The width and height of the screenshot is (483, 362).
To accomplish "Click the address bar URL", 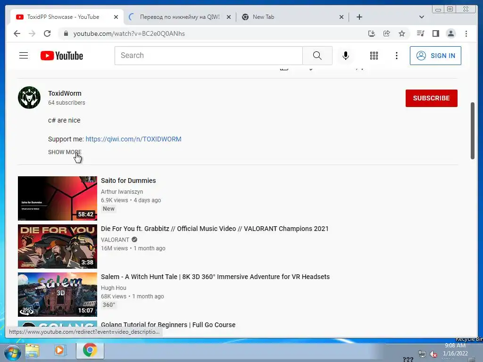I will click(129, 33).
